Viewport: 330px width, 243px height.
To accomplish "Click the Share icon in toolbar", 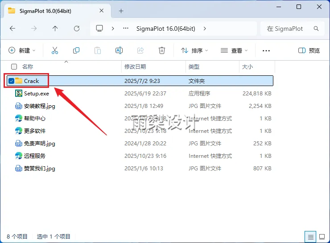I will 140,50.
